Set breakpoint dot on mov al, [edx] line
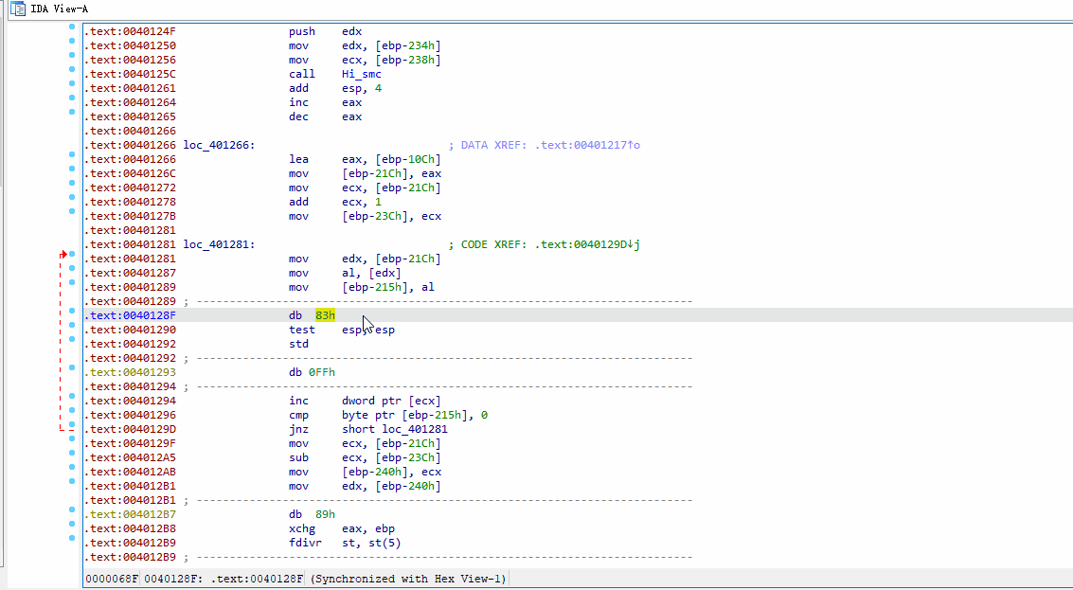 coord(72,268)
